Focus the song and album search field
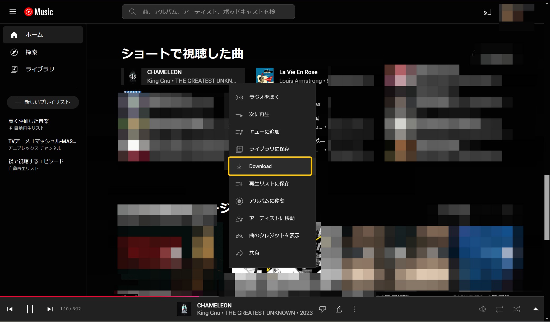 click(208, 12)
